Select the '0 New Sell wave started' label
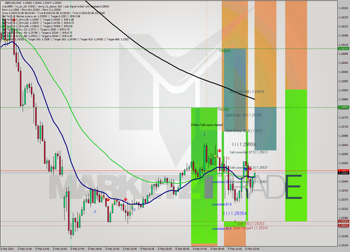Viewport: 350px width, 252px height. coord(207,125)
